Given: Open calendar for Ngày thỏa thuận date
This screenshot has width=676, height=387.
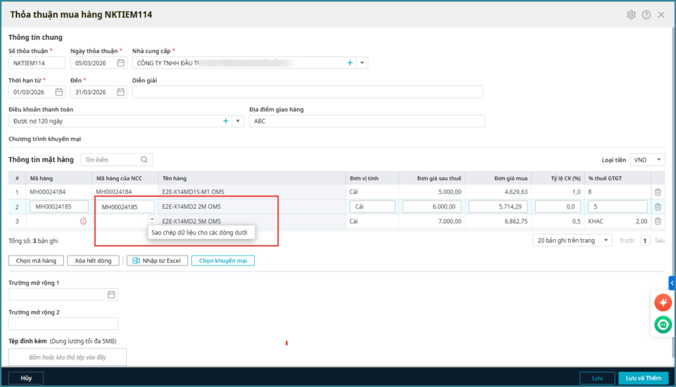Looking at the screenshot, I should tap(121, 63).
